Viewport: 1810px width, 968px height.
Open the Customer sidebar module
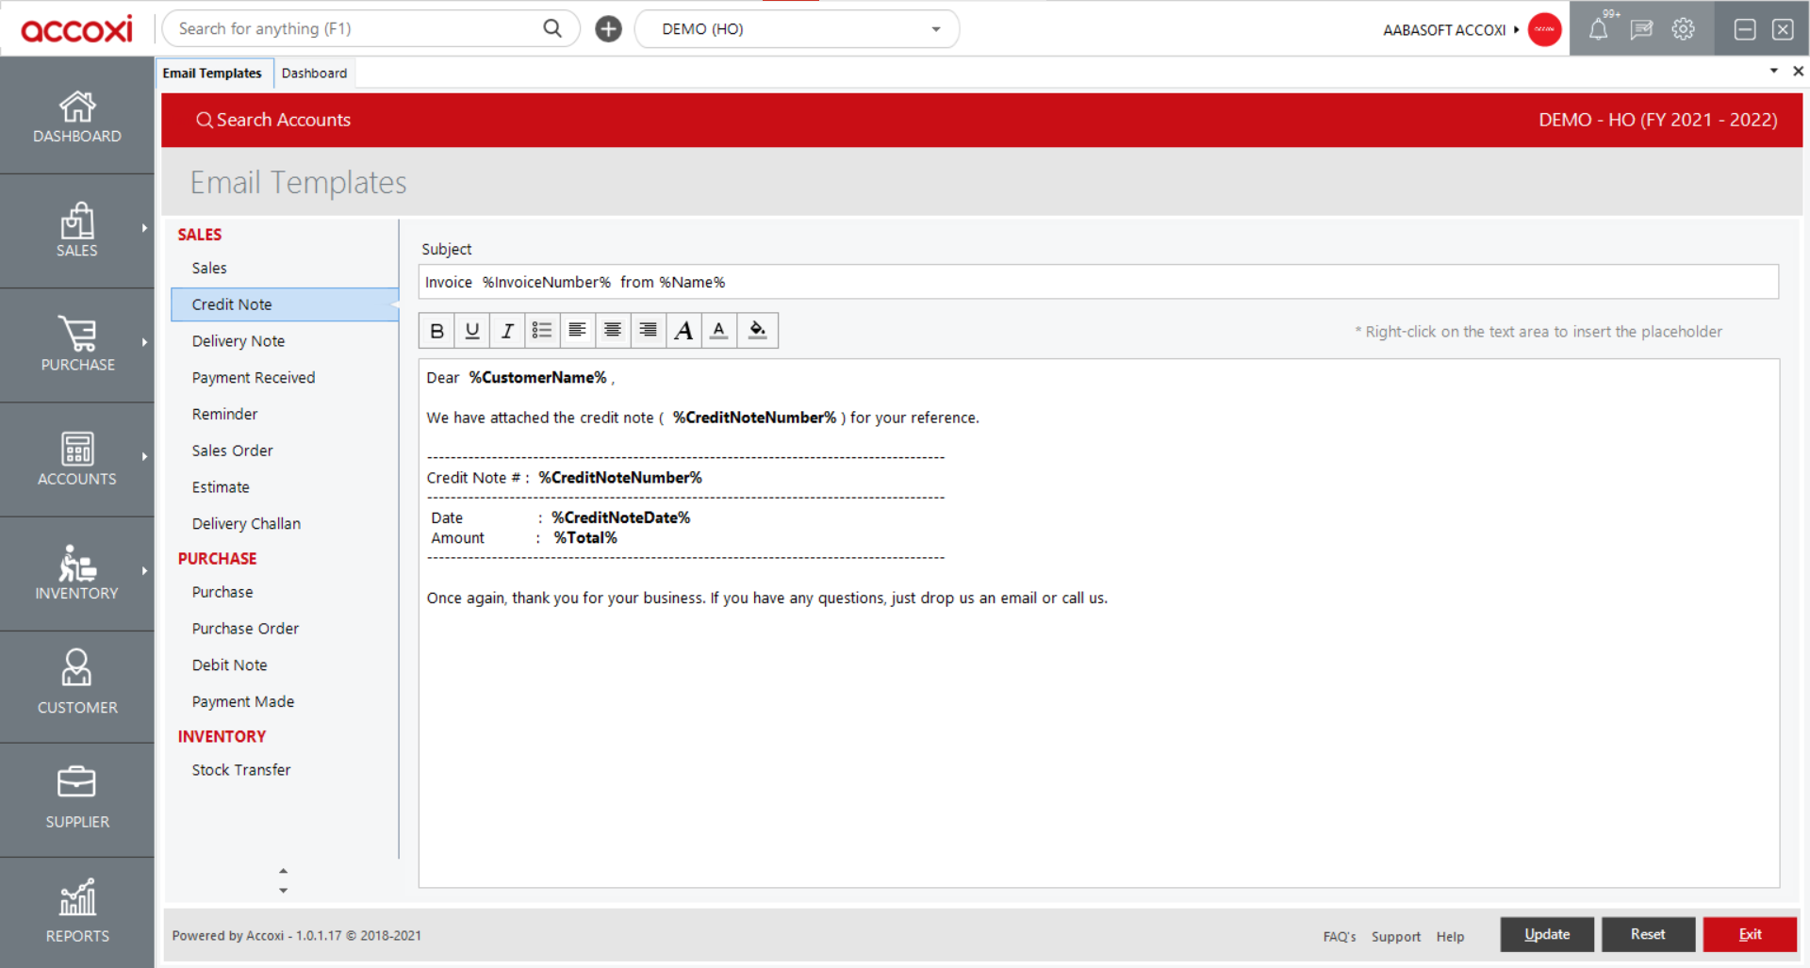77,686
